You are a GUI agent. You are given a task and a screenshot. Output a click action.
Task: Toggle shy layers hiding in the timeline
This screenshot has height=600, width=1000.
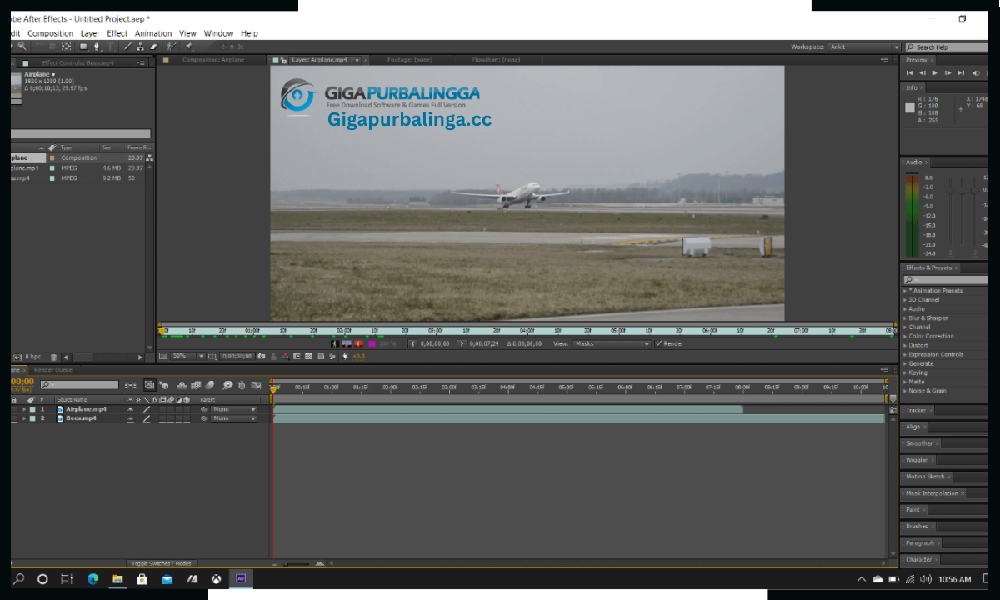click(182, 385)
